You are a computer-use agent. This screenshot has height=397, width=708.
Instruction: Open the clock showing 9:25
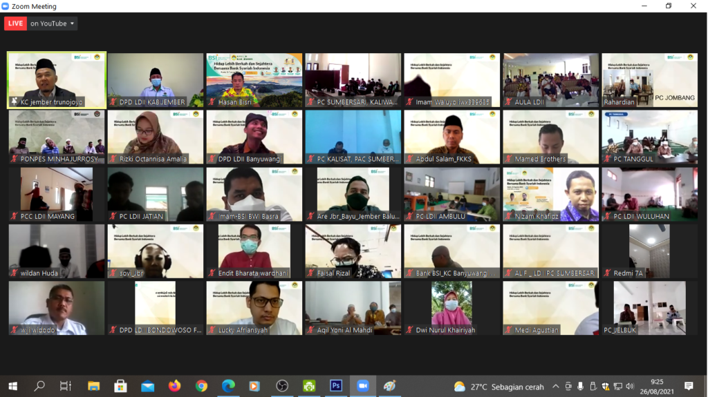pos(657,387)
